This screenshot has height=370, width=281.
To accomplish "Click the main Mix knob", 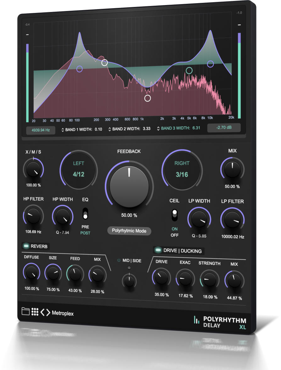I will click(233, 169).
